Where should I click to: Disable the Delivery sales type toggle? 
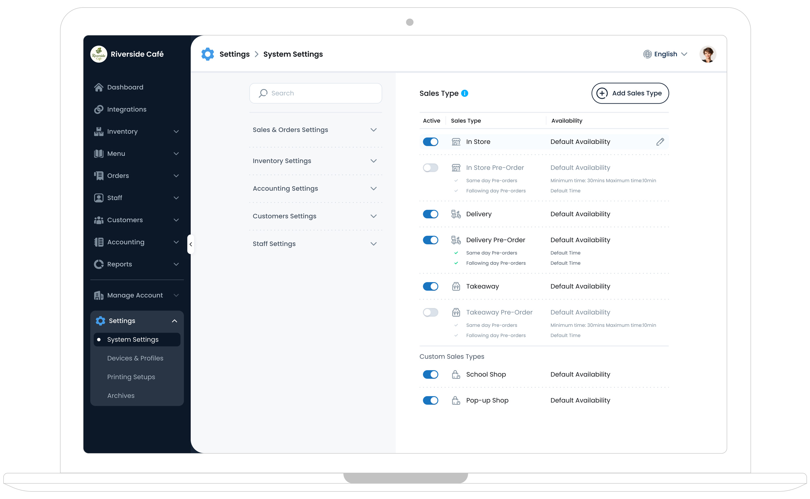[x=430, y=214]
